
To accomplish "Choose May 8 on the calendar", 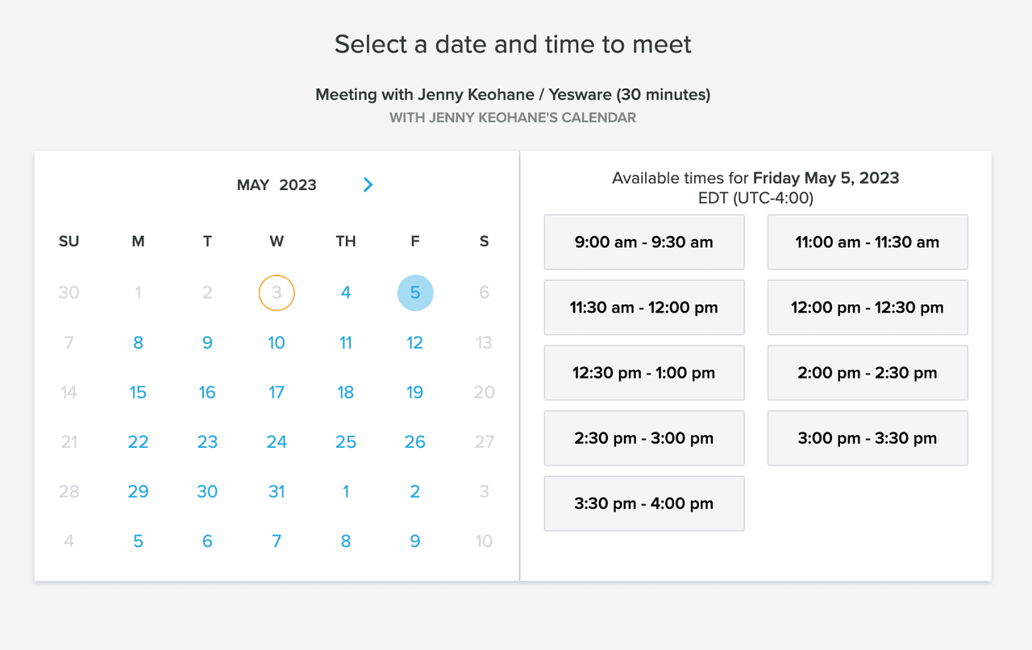I will (x=138, y=342).
